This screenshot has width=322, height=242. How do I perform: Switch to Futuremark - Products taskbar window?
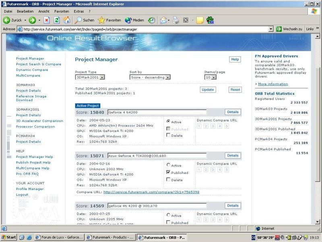coord(110,238)
